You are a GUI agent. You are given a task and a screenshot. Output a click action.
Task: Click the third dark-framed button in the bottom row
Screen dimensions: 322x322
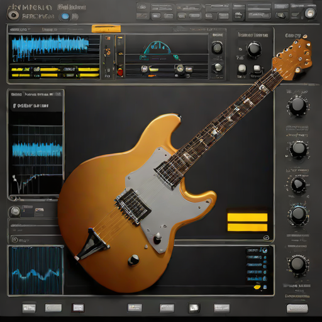coord(78,308)
